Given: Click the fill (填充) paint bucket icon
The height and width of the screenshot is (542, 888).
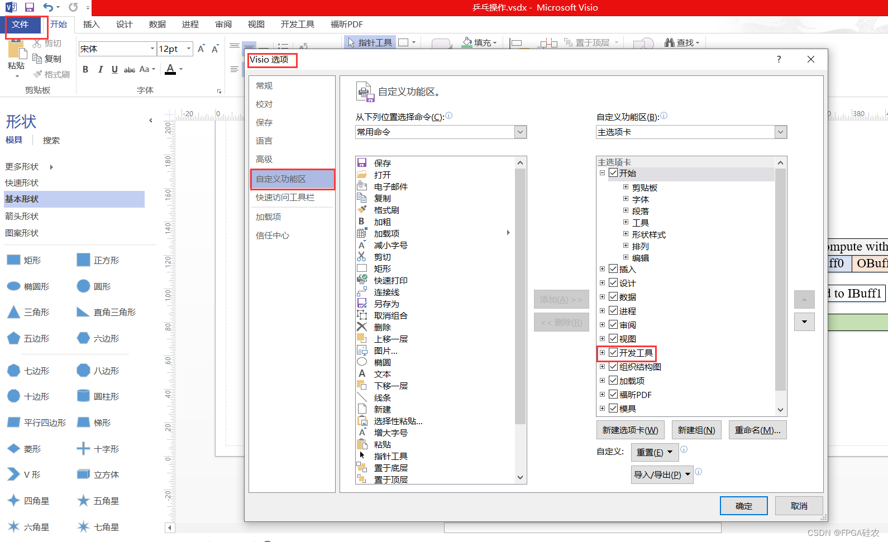Looking at the screenshot, I should point(467,42).
